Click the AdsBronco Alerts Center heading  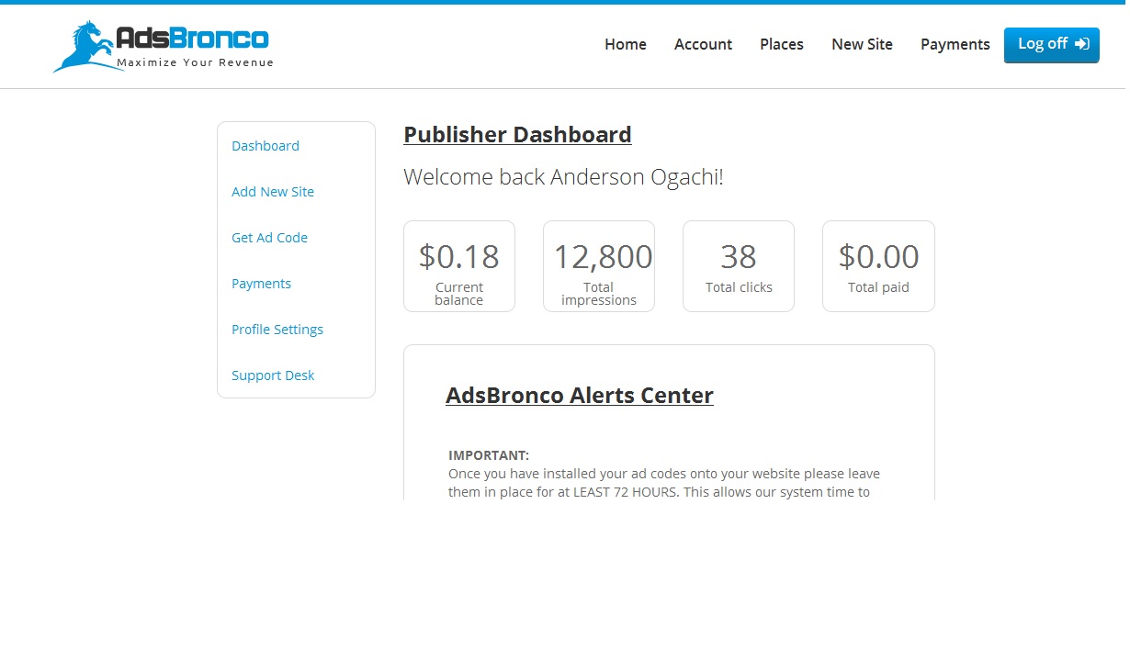tap(580, 396)
